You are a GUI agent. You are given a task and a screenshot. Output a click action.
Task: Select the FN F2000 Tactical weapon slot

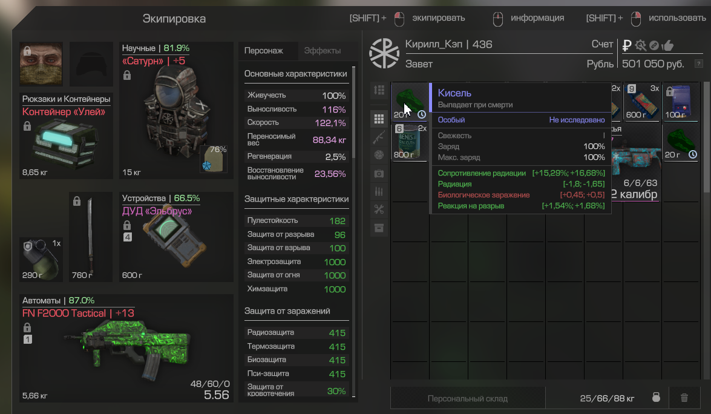click(x=126, y=348)
